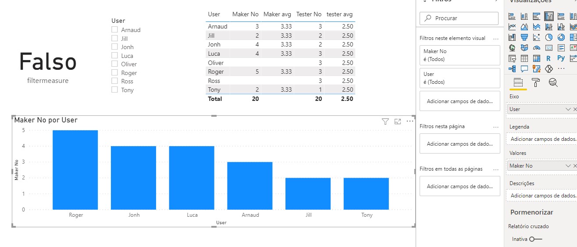The width and height of the screenshot is (577, 247).
Task: Open options for Filtros em todas as páginas
Action: (x=496, y=169)
